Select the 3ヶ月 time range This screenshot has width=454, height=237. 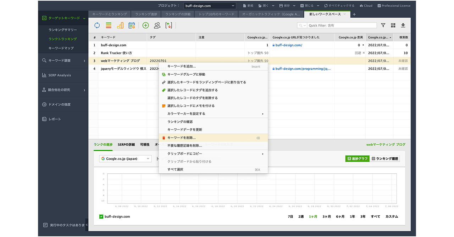[326, 216]
